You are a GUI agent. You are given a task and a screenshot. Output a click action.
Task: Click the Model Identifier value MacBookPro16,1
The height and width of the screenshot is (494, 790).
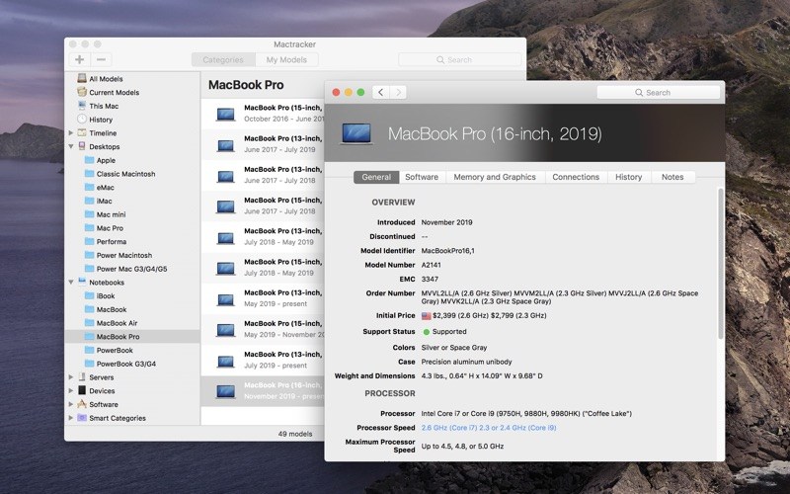(448, 251)
